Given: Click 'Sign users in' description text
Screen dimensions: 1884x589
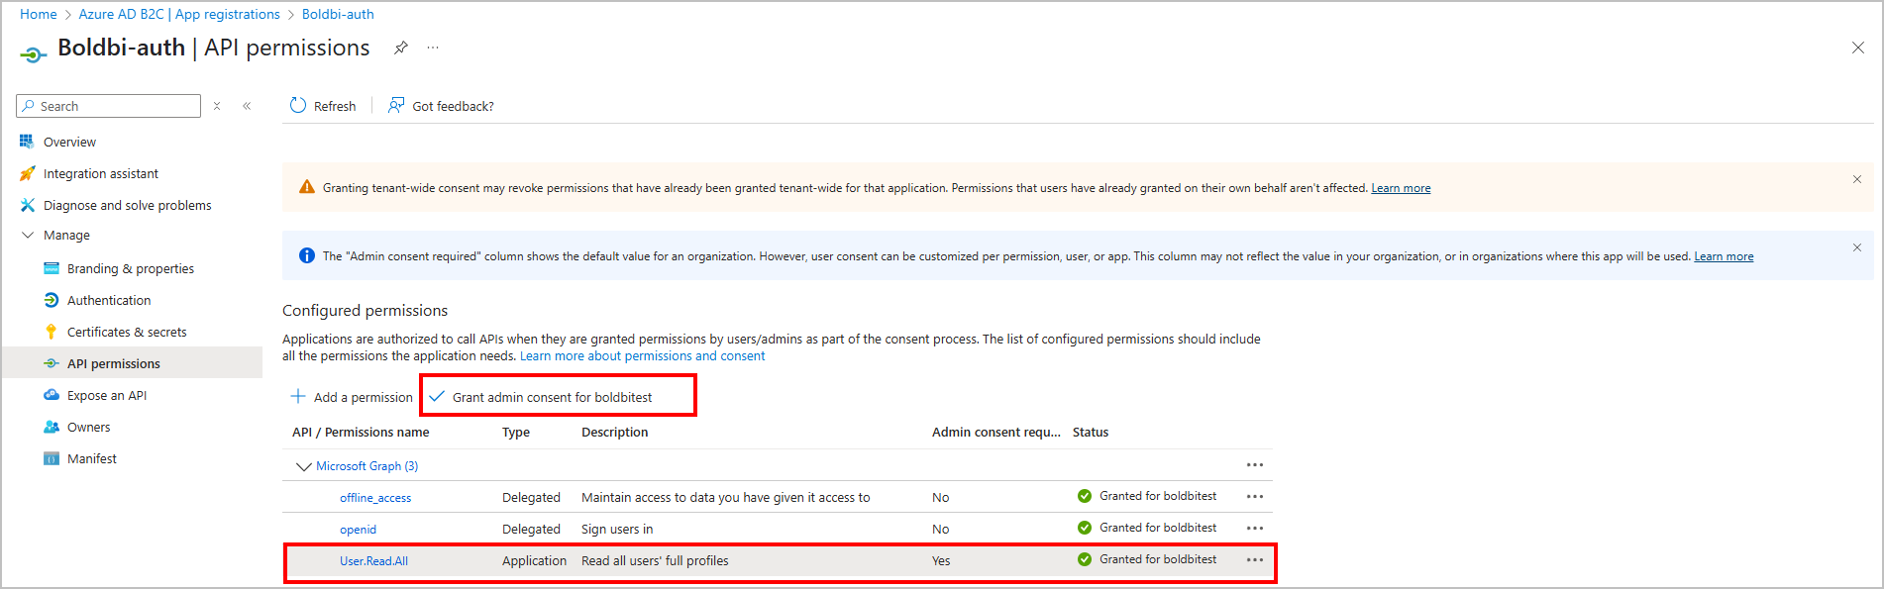Looking at the screenshot, I should [617, 530].
